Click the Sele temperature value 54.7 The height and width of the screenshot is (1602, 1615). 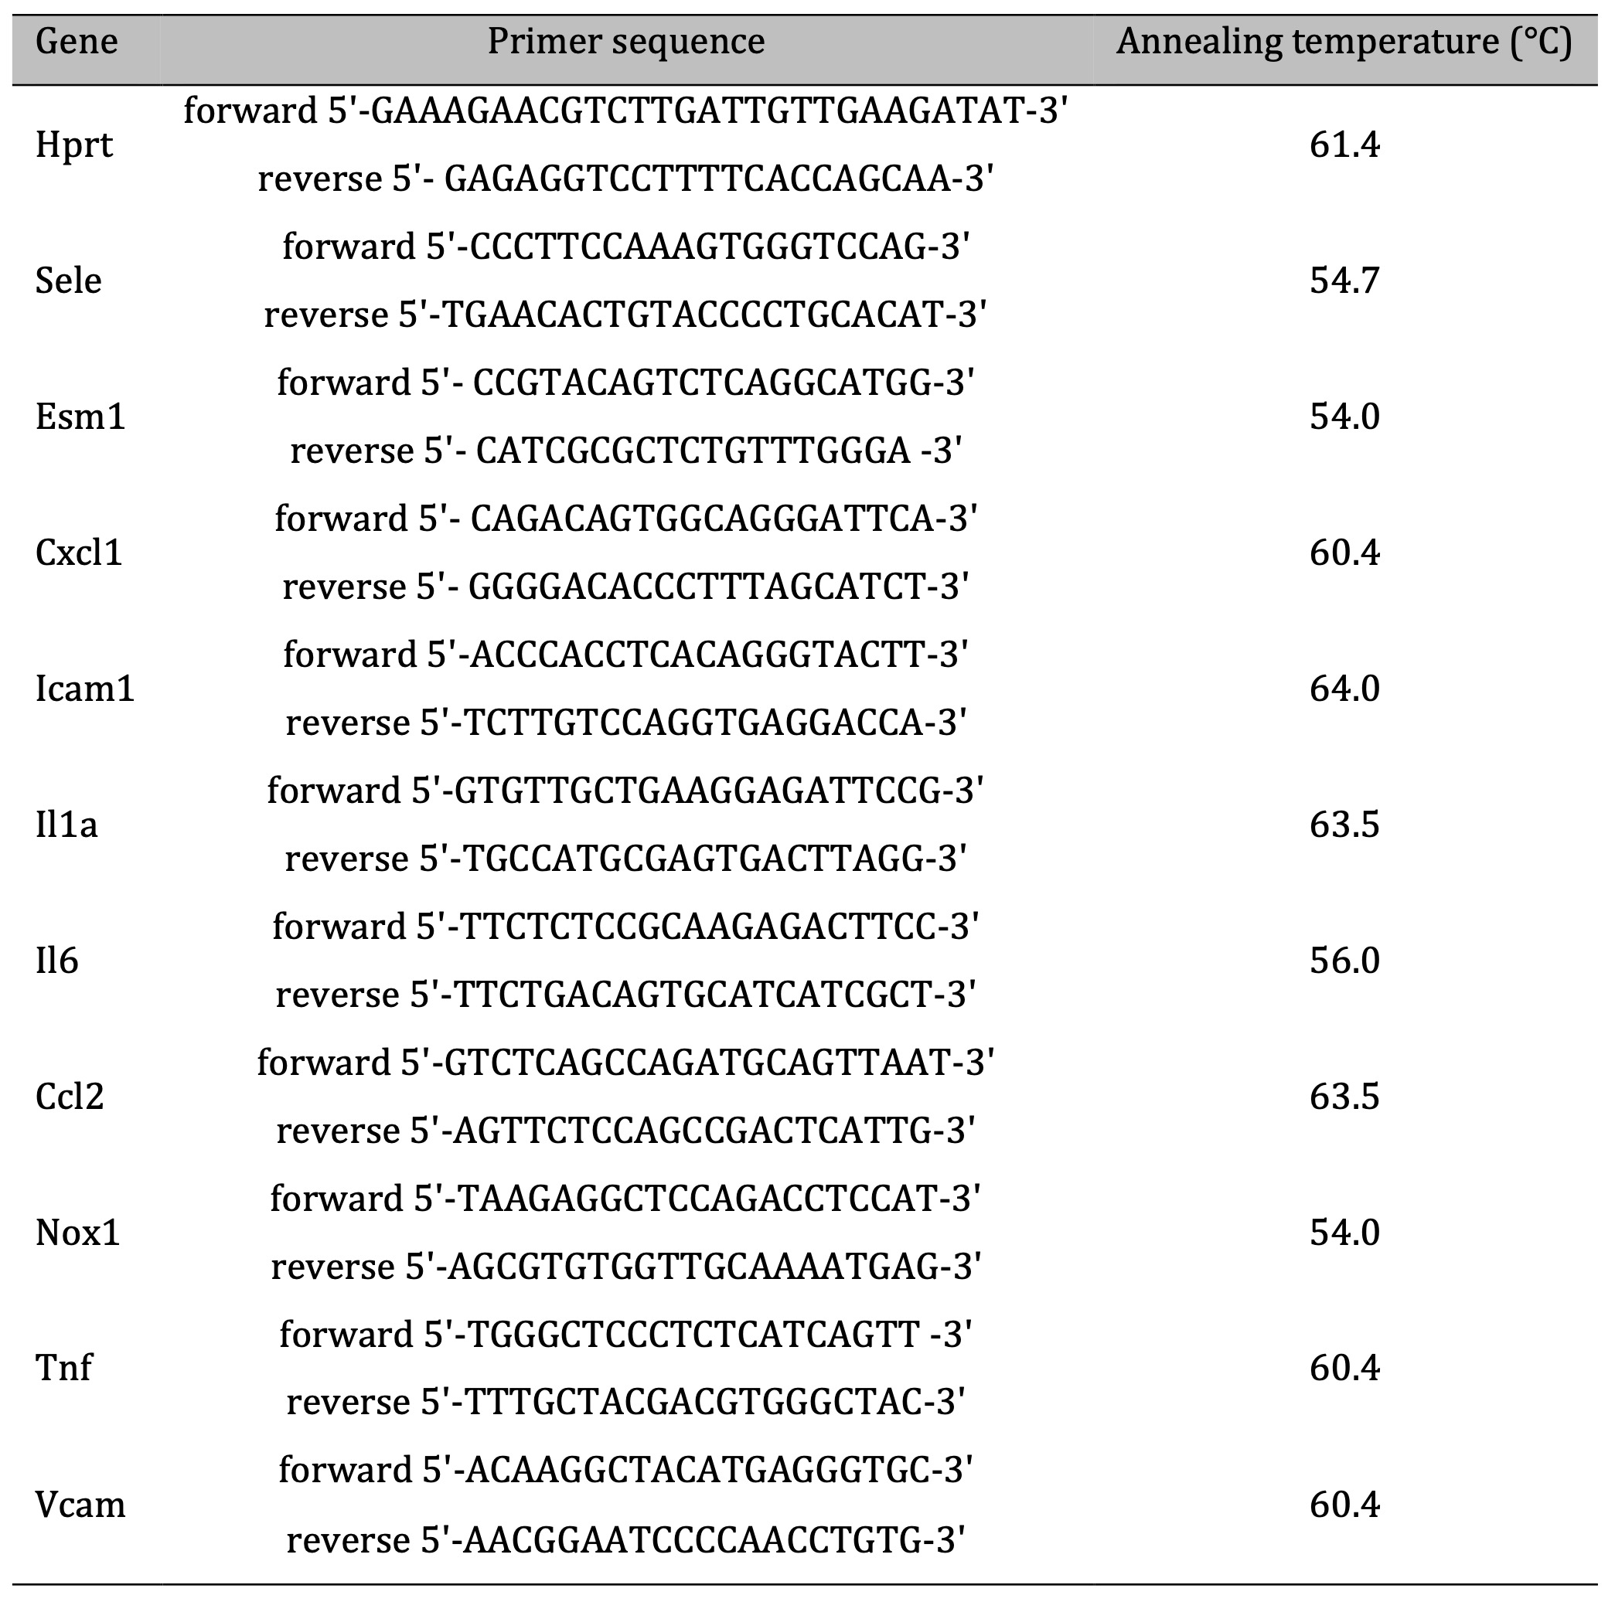(1344, 281)
